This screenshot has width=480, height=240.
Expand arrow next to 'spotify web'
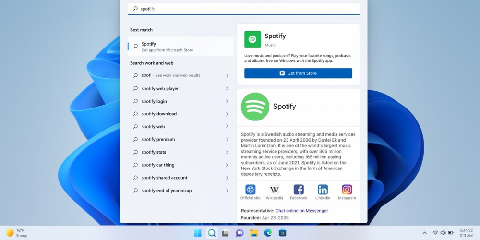pos(227,126)
